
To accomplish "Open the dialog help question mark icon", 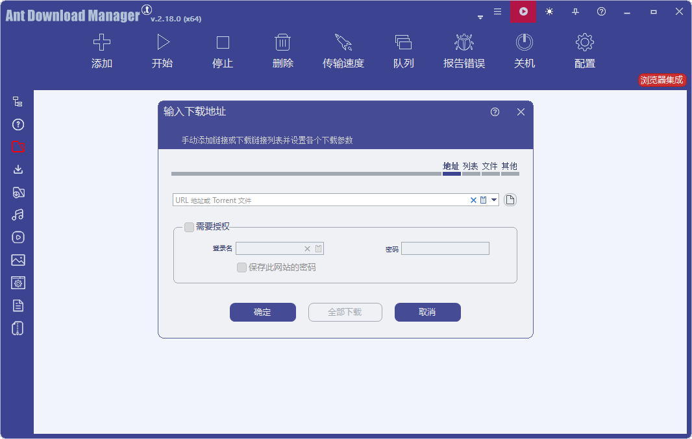I will click(495, 112).
